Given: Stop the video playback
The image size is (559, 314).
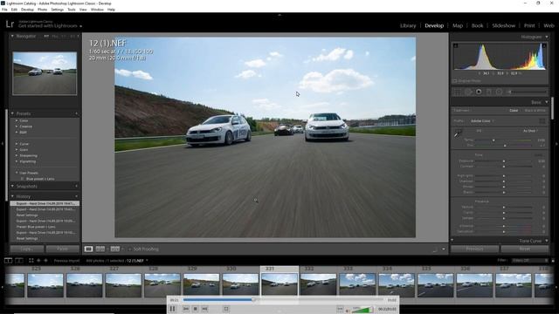Looking at the screenshot, I should coord(196,309).
